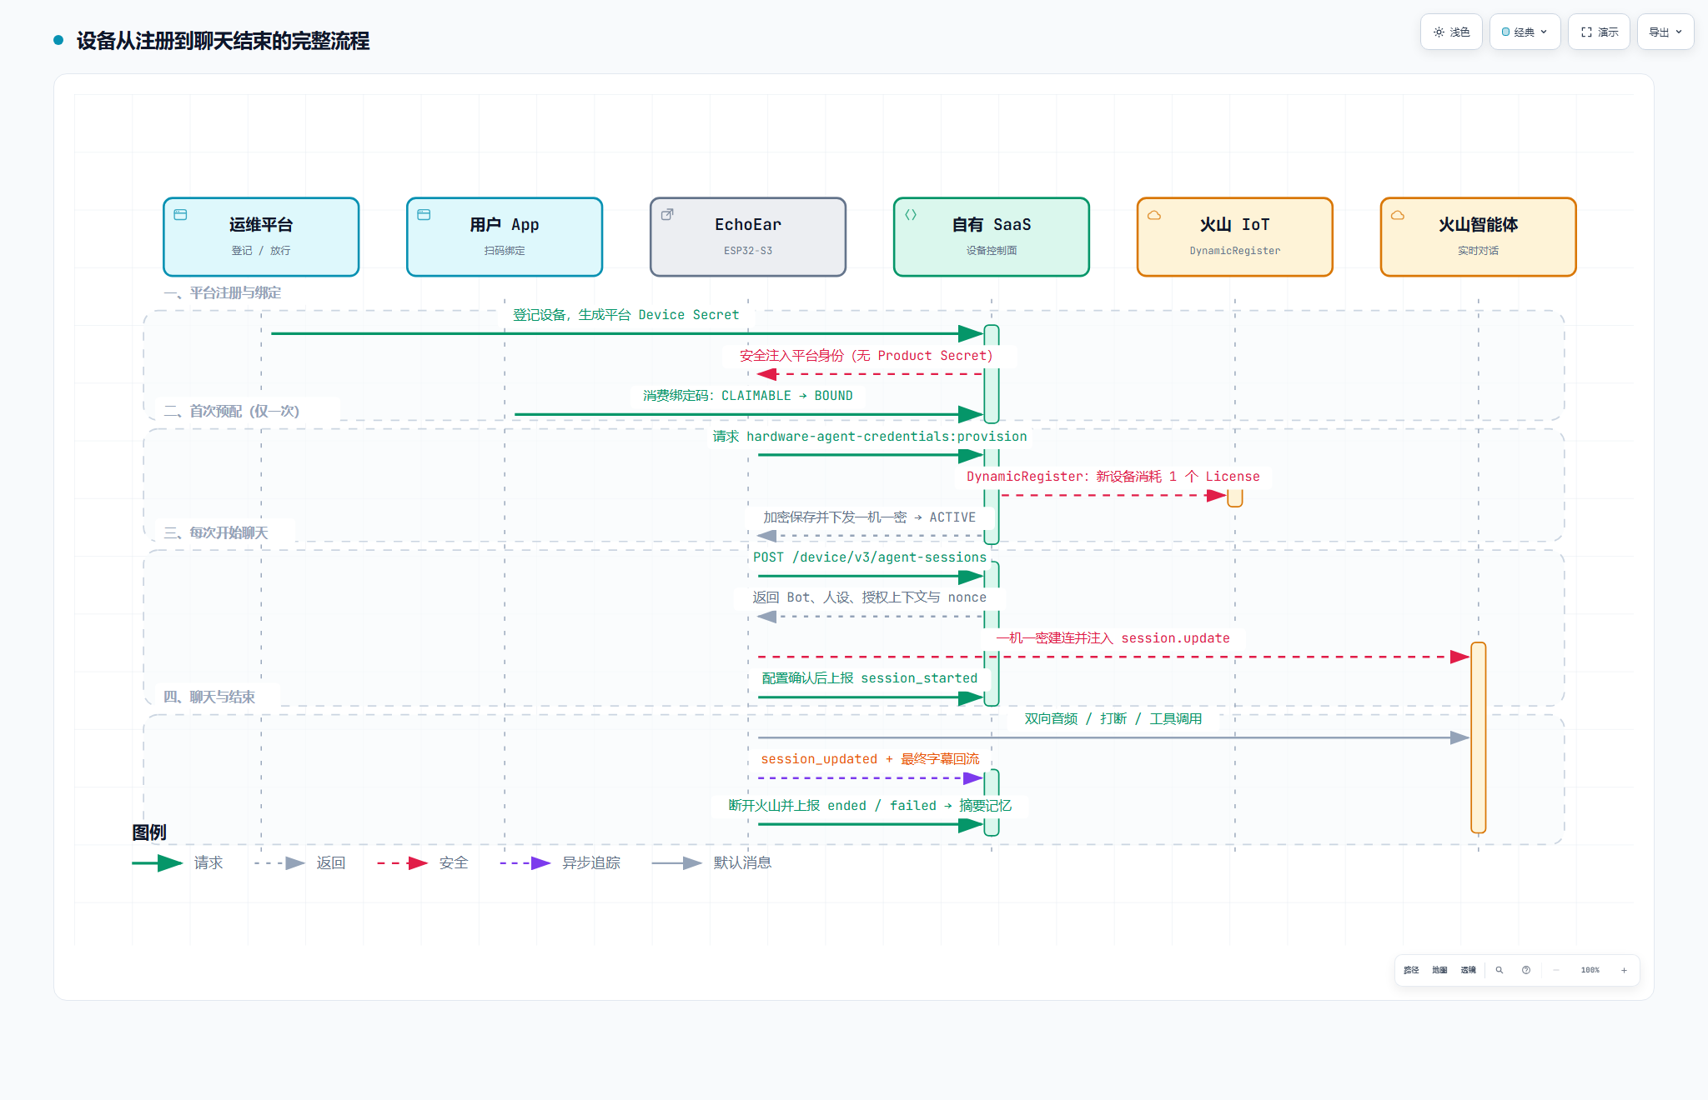
Task: Toggle the 路径 path mode
Action: (x=1411, y=970)
